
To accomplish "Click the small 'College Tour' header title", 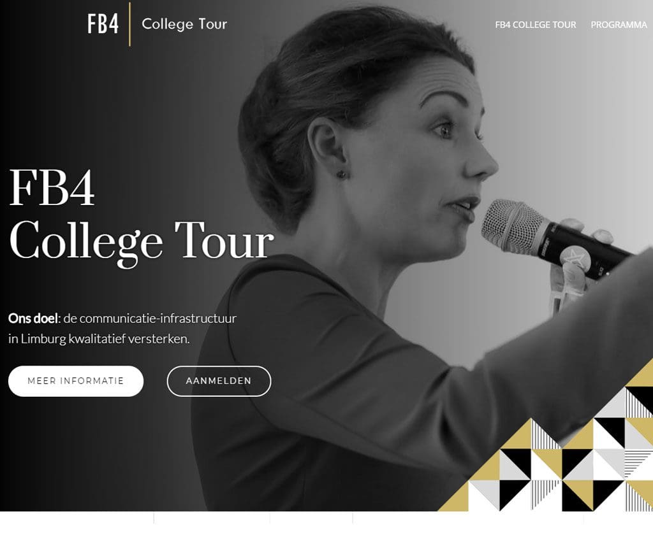I will point(184,24).
